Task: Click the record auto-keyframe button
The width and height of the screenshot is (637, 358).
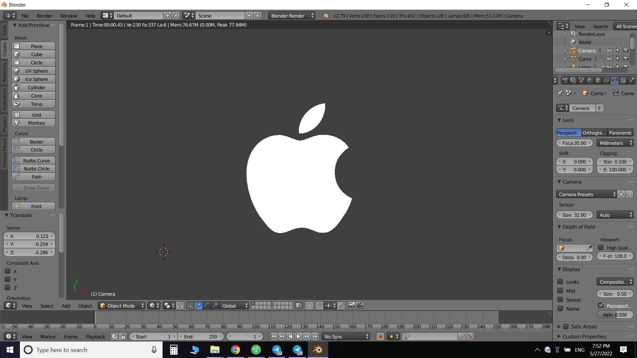Action: (x=380, y=336)
